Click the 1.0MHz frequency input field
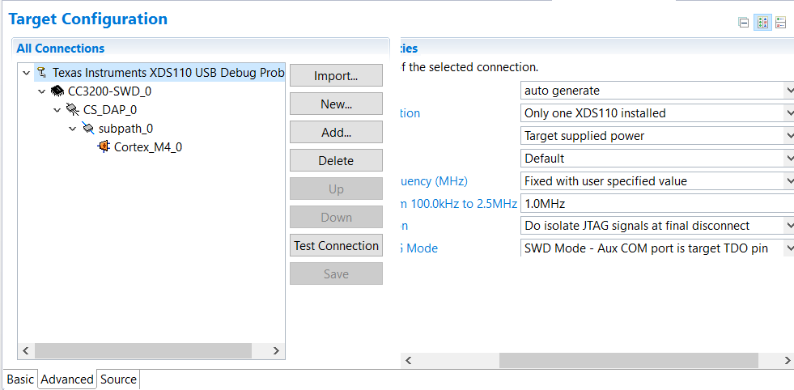The image size is (794, 390). click(656, 204)
